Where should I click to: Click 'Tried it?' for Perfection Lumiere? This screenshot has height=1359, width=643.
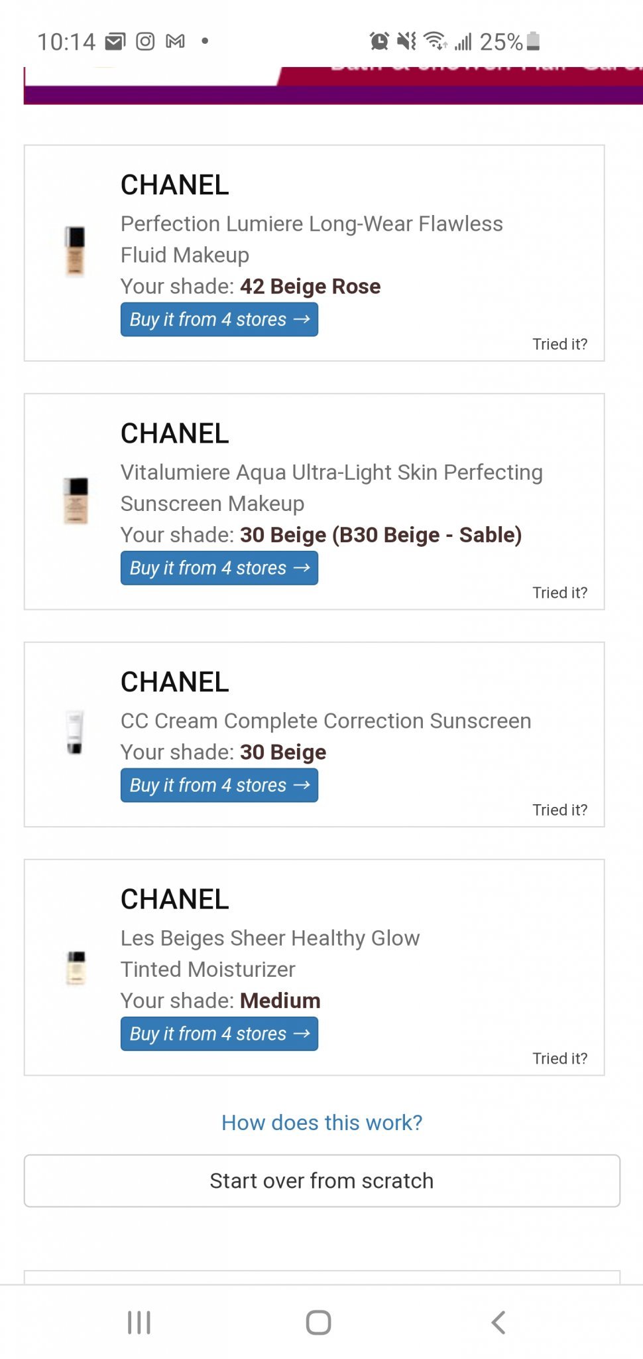pos(559,344)
